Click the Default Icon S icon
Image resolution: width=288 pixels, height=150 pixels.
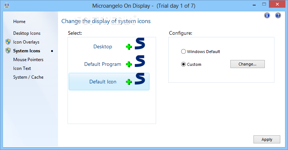point(140,79)
